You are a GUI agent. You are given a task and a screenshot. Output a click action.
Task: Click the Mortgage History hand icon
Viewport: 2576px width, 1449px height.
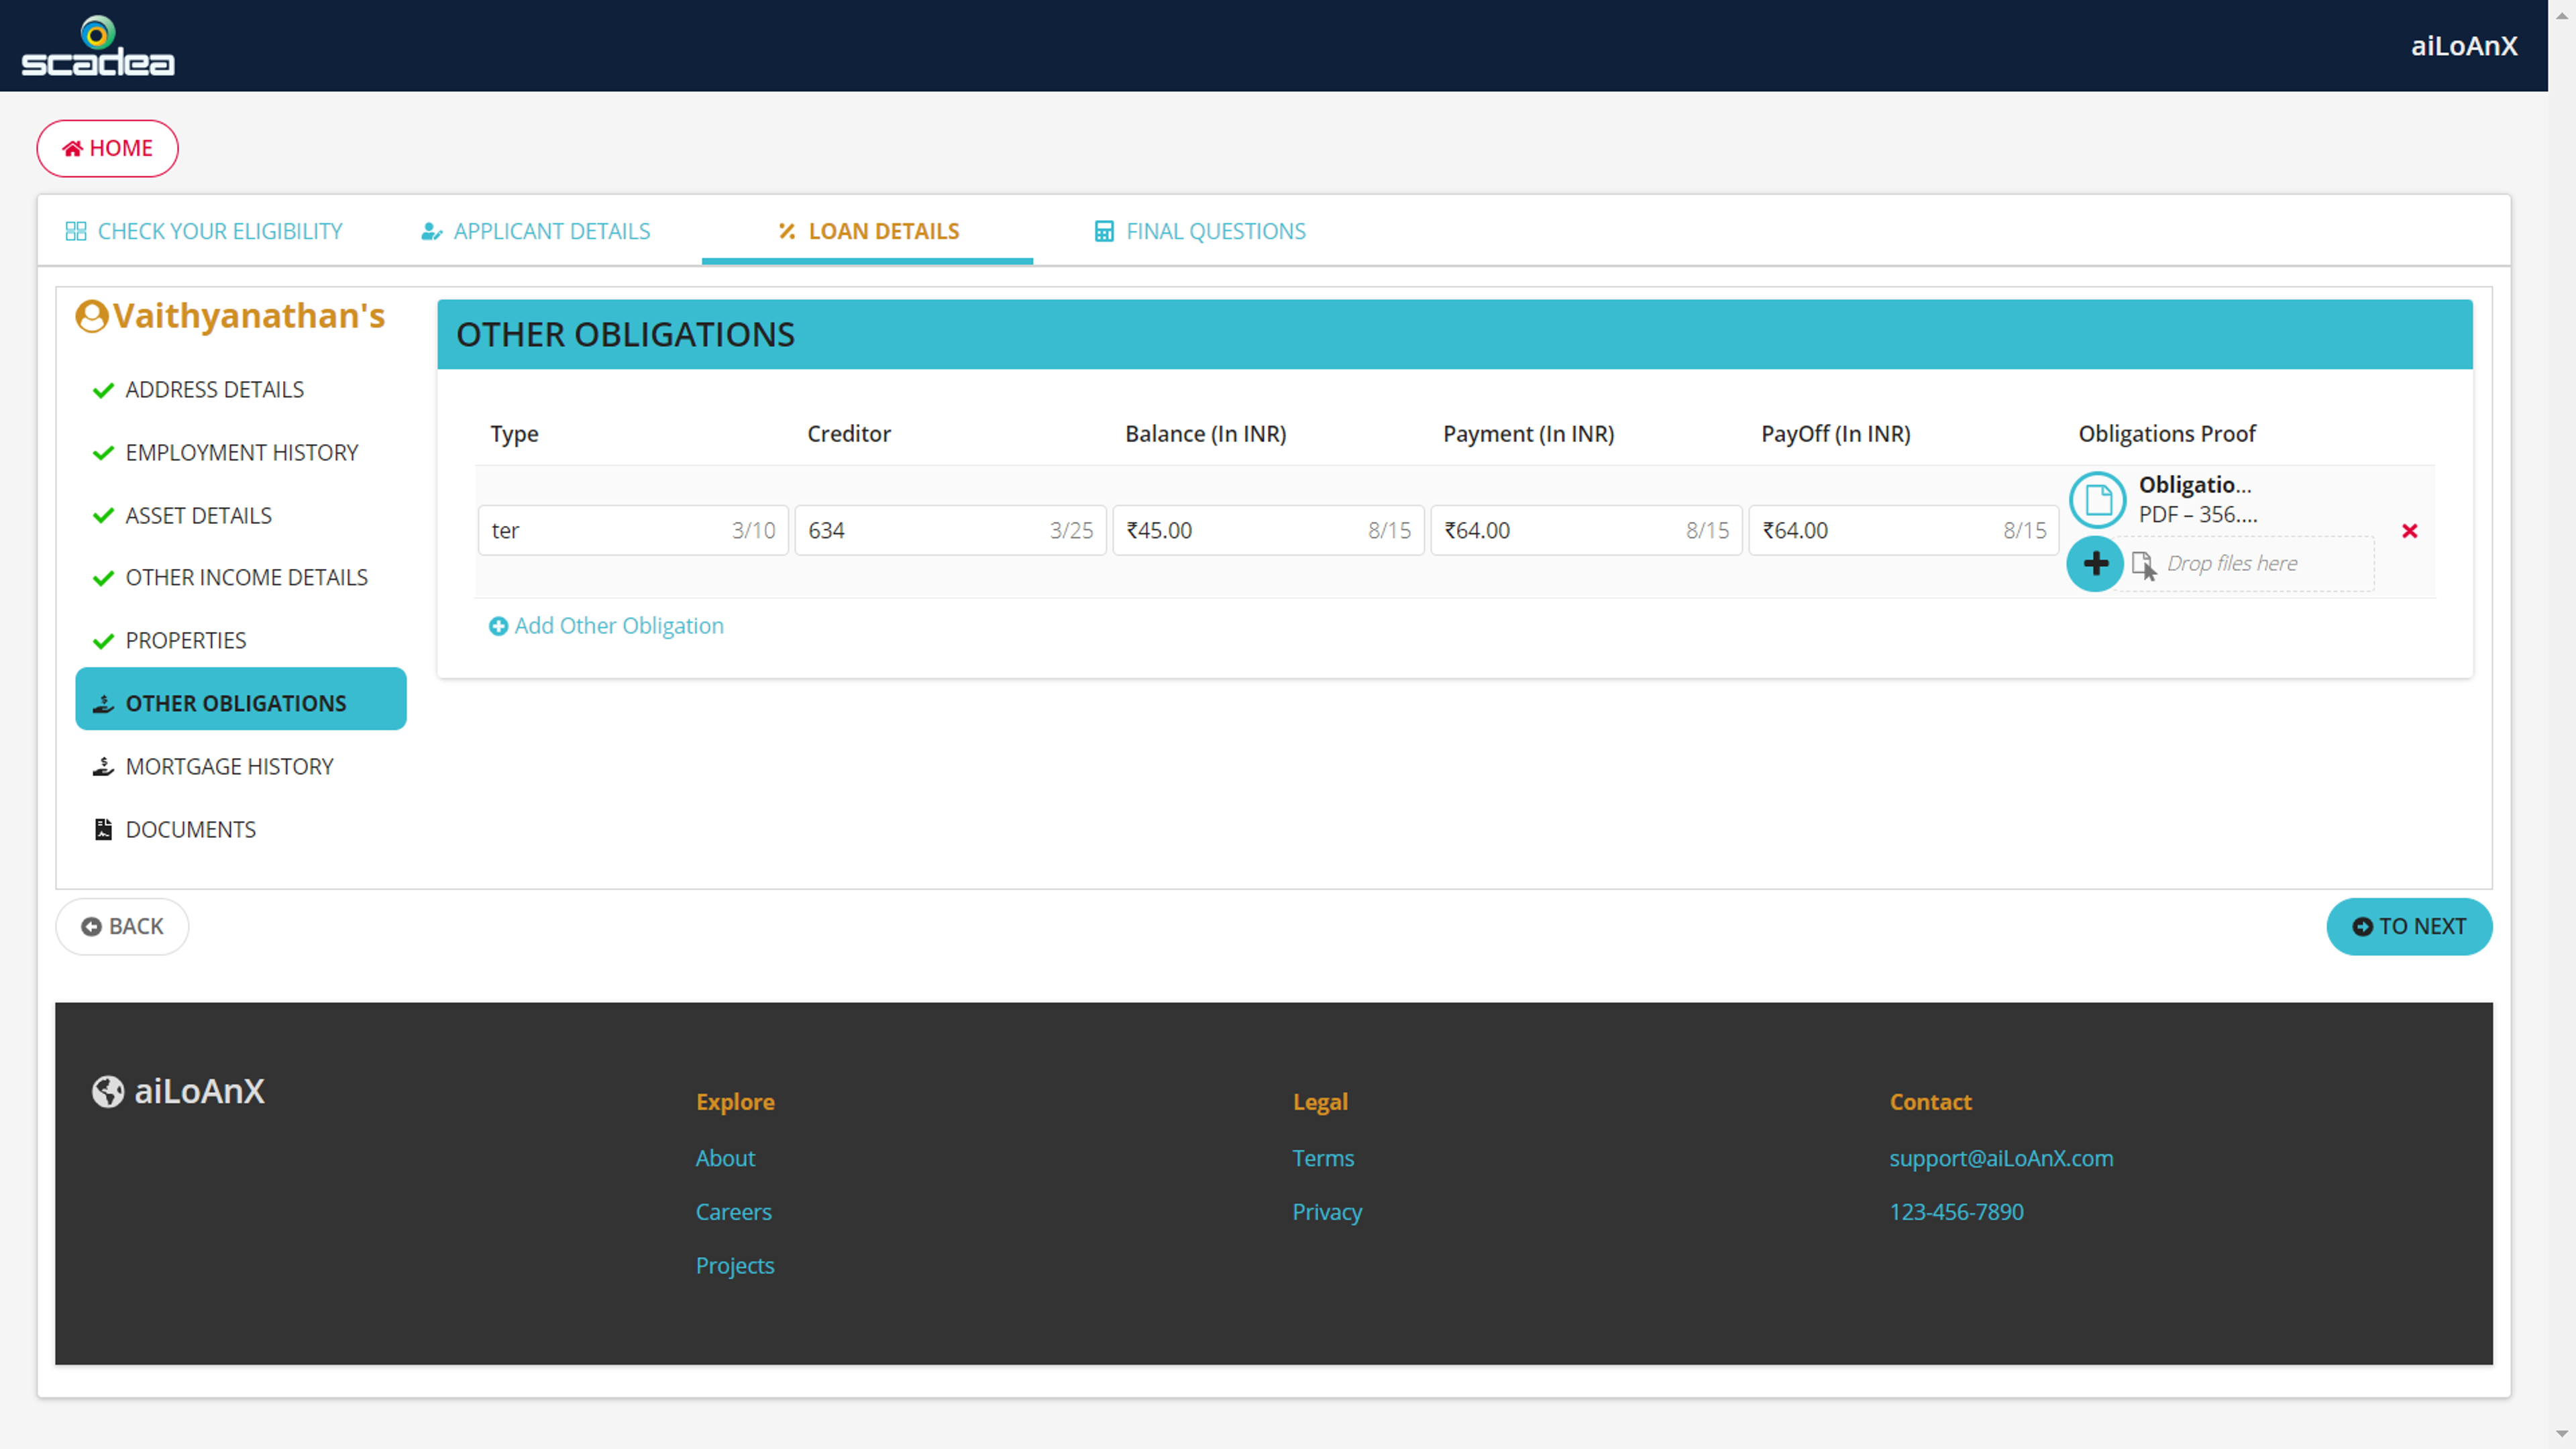[103, 766]
